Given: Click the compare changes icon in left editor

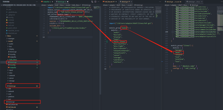Looking at the screenshot, I should (92, 2).
